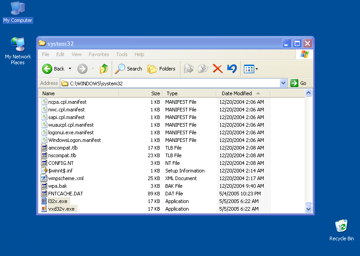Click the blue Undo icon
Viewport: 360px width, 256px height.
(232, 69)
